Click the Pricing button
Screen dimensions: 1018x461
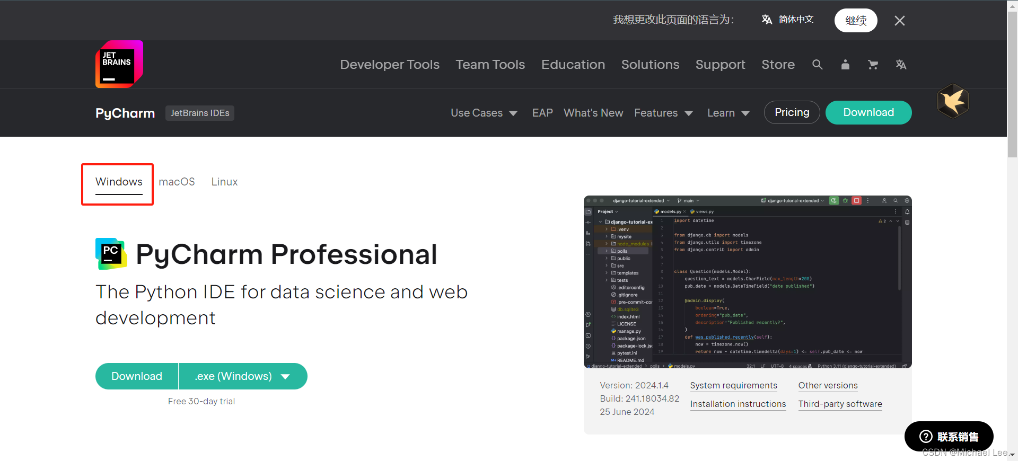click(x=792, y=112)
